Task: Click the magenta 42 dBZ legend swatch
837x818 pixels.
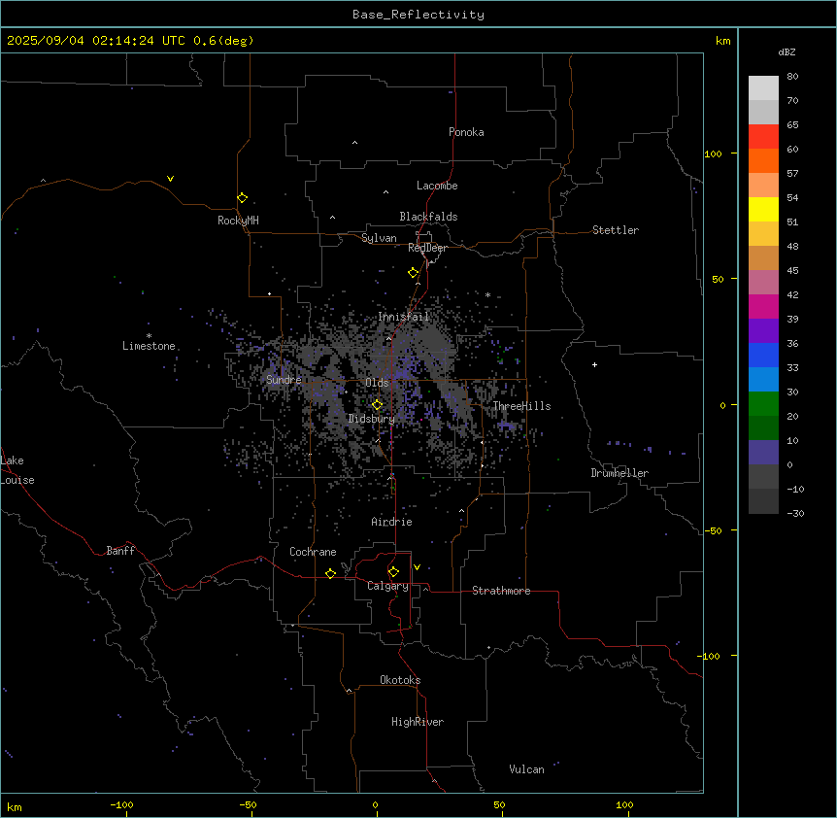Action: point(763,306)
